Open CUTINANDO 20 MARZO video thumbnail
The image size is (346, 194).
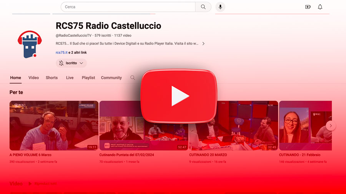pos(233,126)
